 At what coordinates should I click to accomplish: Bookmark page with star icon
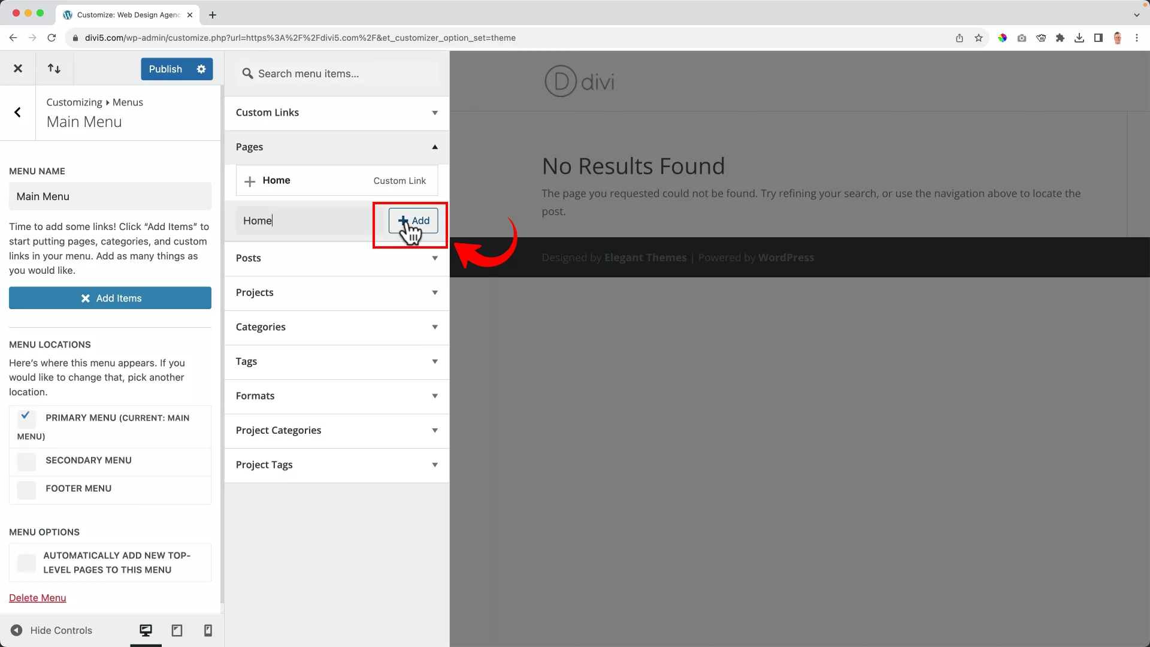tap(979, 38)
